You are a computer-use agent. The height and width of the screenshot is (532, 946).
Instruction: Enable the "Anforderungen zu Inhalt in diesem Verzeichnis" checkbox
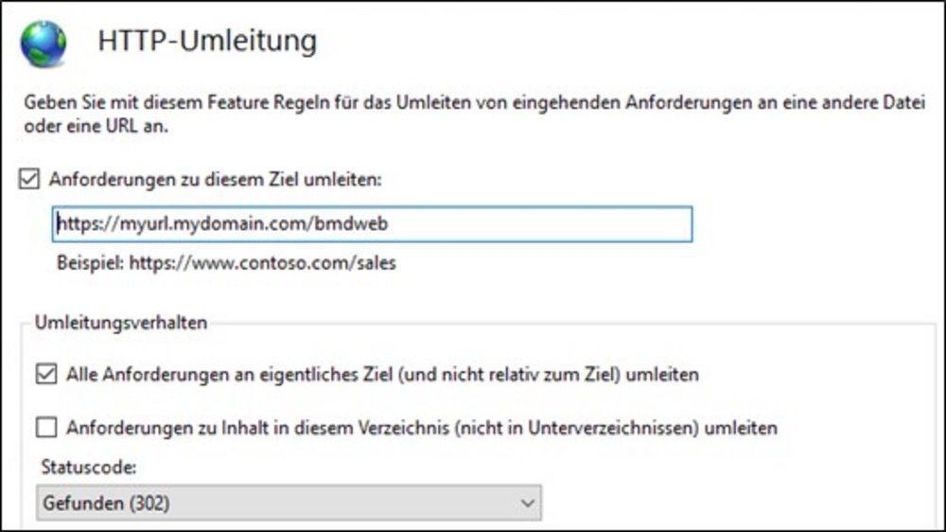point(46,428)
